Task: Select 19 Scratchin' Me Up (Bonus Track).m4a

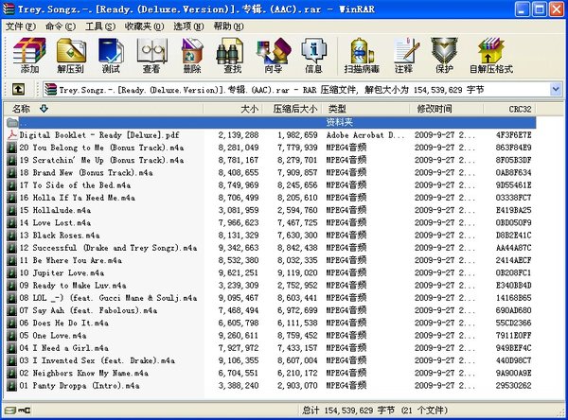Action: [x=101, y=160]
